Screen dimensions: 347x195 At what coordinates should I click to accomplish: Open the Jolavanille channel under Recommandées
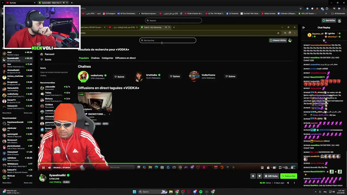(x=55, y=88)
